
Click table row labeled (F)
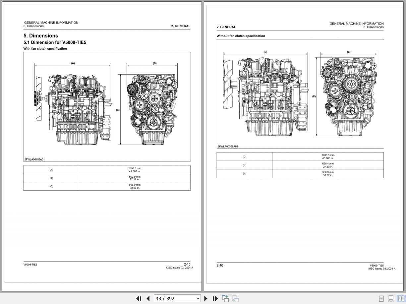[x=244, y=173]
